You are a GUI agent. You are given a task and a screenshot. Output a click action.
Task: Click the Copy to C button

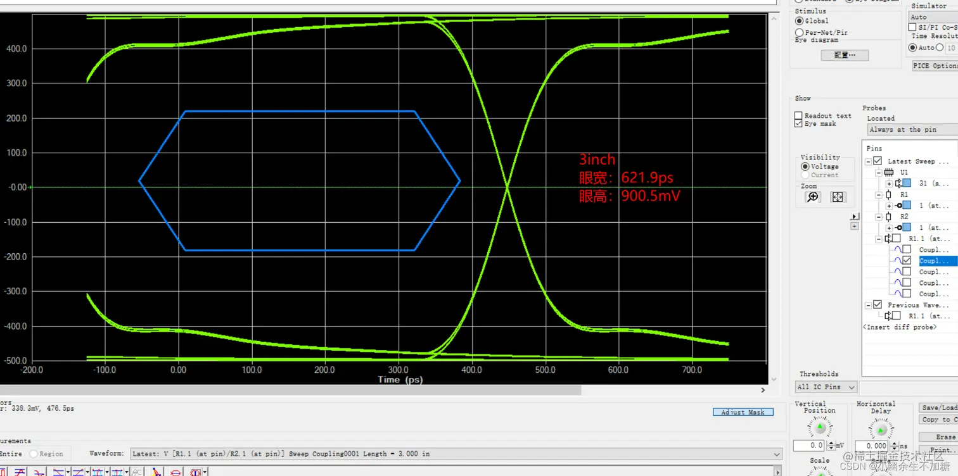coord(938,420)
